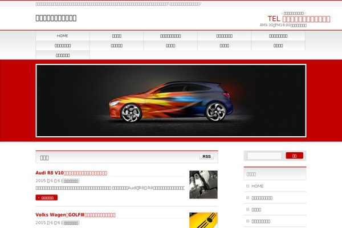Open HOME link in the sidebar menu
The image size is (342, 228).
tap(258, 186)
